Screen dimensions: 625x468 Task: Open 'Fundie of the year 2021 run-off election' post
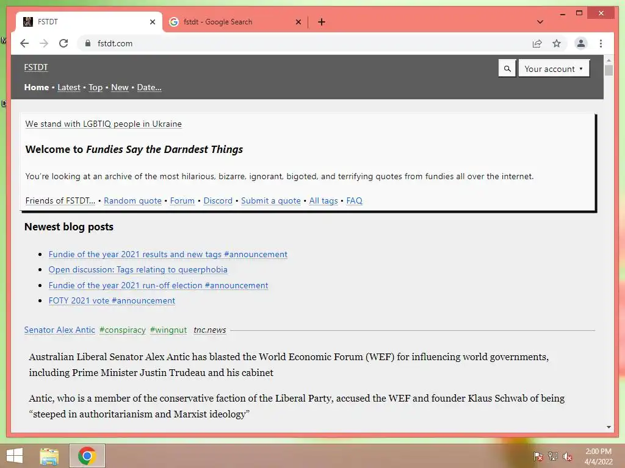158,285
